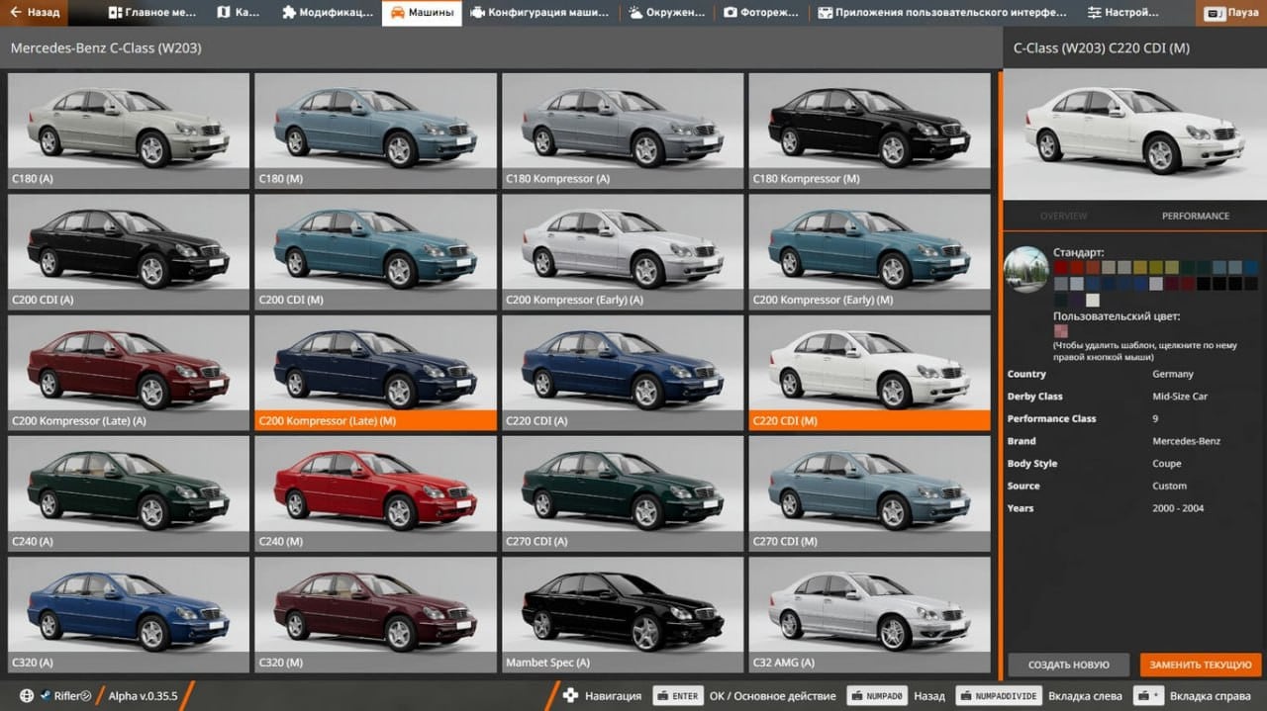
Task: Click the Country value Germany
Action: (1173, 374)
